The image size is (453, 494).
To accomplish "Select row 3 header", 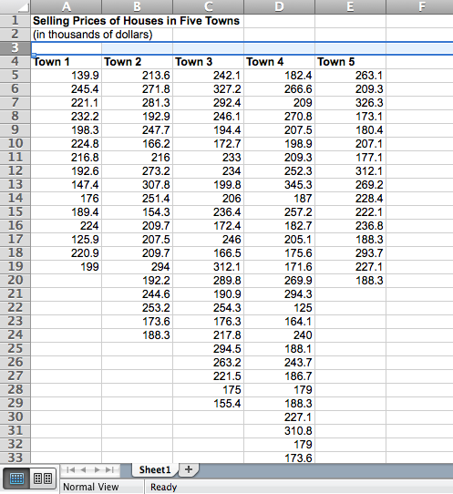I will point(15,48).
